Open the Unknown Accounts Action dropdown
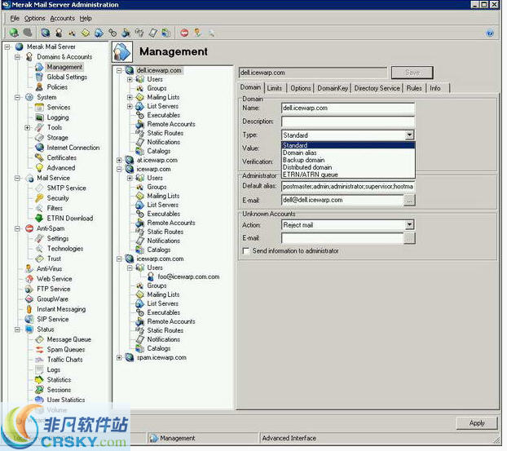Screen dimensions: 507x451 pos(409,224)
